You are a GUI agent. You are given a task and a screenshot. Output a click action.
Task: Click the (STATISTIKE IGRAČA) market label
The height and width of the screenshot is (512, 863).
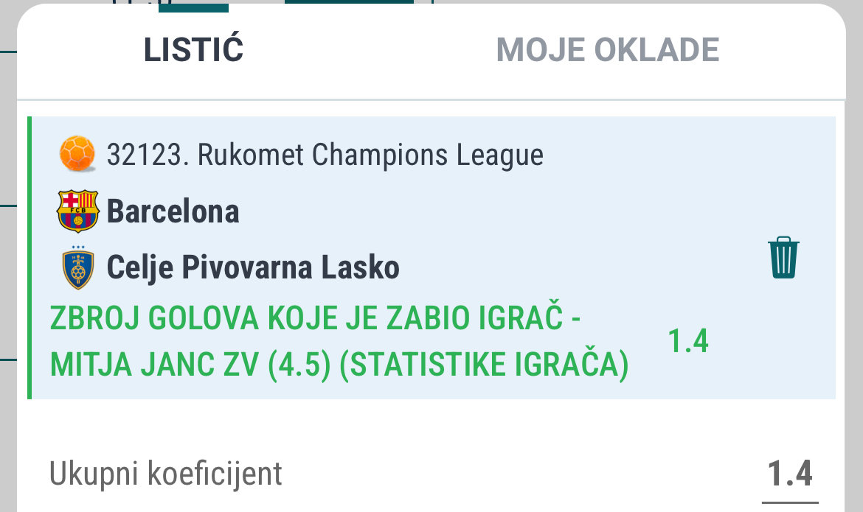click(x=484, y=365)
